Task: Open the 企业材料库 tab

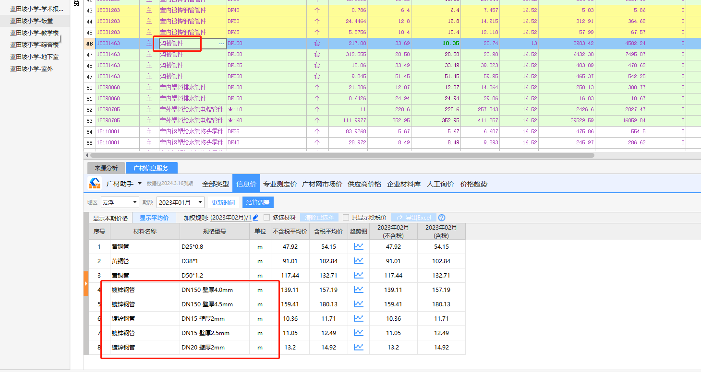Action: [x=404, y=184]
